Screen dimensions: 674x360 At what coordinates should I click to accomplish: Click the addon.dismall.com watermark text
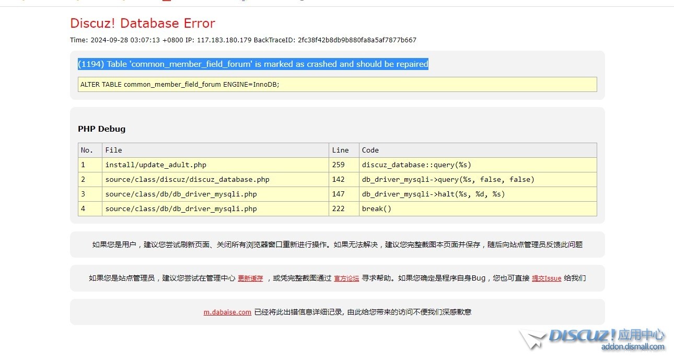click(633, 346)
